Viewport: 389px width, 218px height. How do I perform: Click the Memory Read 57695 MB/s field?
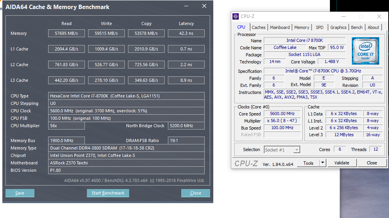pyautogui.click(x=67, y=33)
